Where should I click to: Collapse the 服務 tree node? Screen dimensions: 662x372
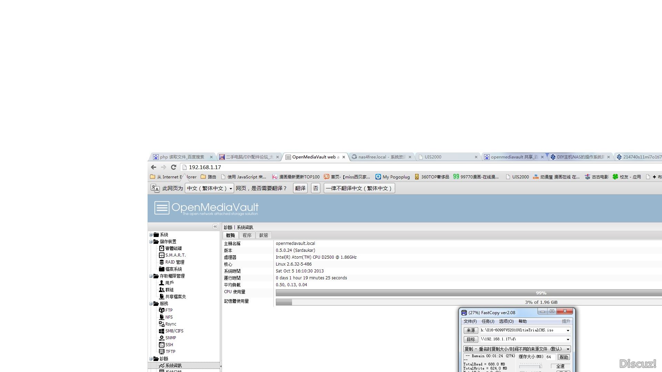pos(151,304)
